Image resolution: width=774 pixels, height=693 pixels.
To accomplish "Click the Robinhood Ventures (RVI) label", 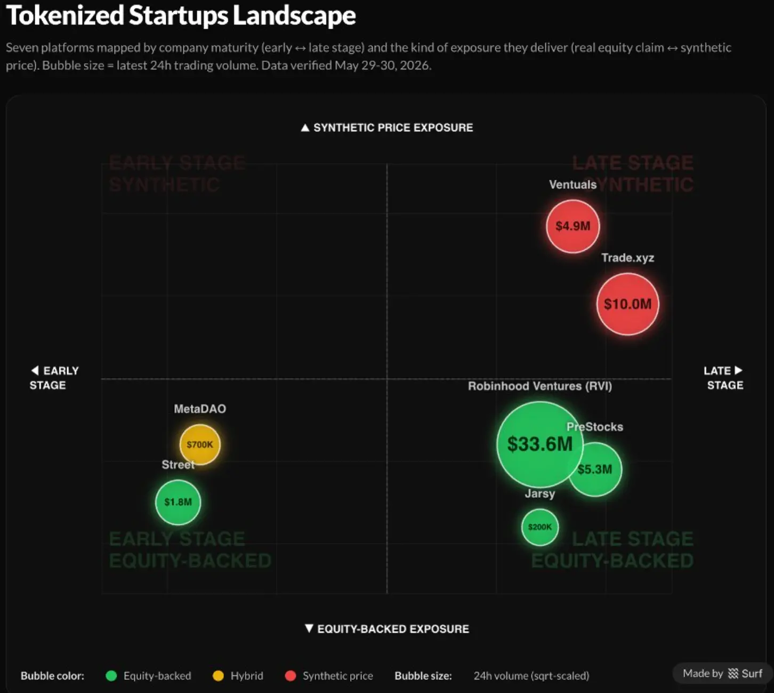I will click(x=540, y=386).
